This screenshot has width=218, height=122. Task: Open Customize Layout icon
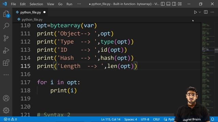point(180,4)
